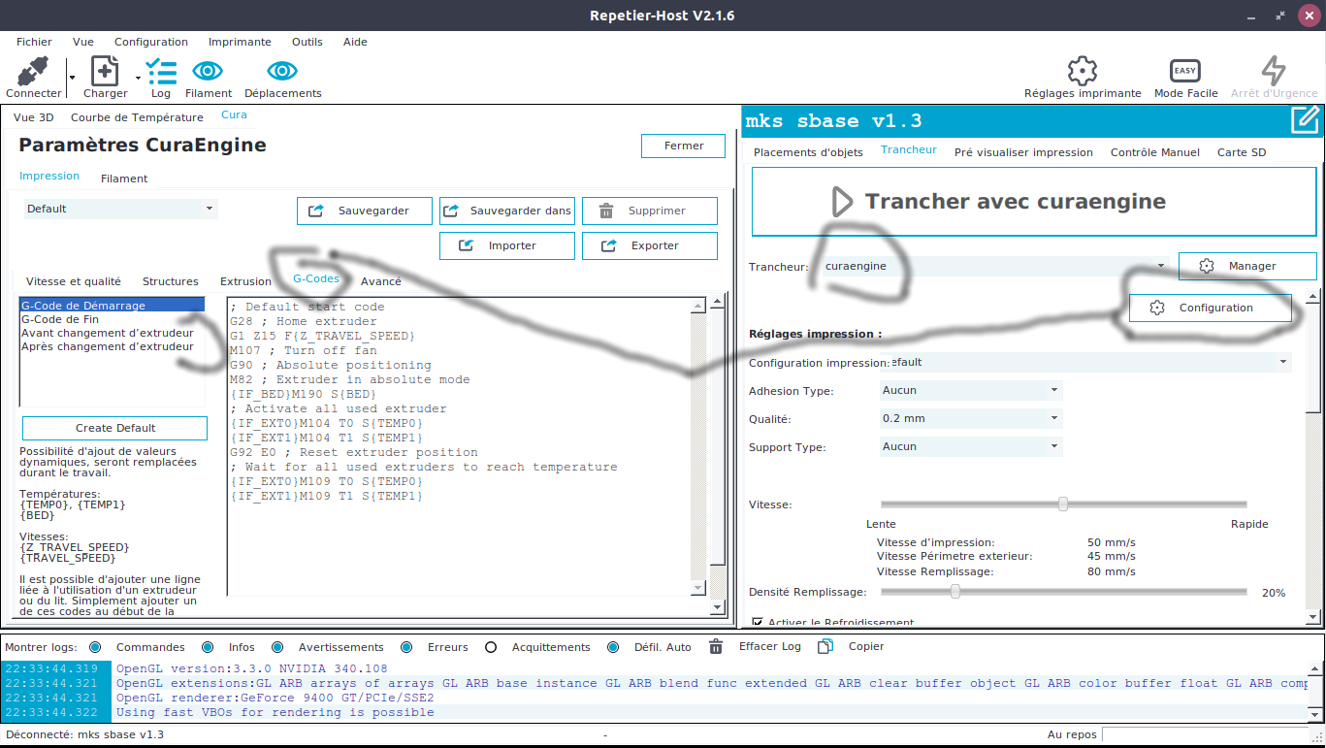This screenshot has width=1326, height=748.
Task: Open the Qualité 0.2 mm dropdown
Action: (x=971, y=418)
